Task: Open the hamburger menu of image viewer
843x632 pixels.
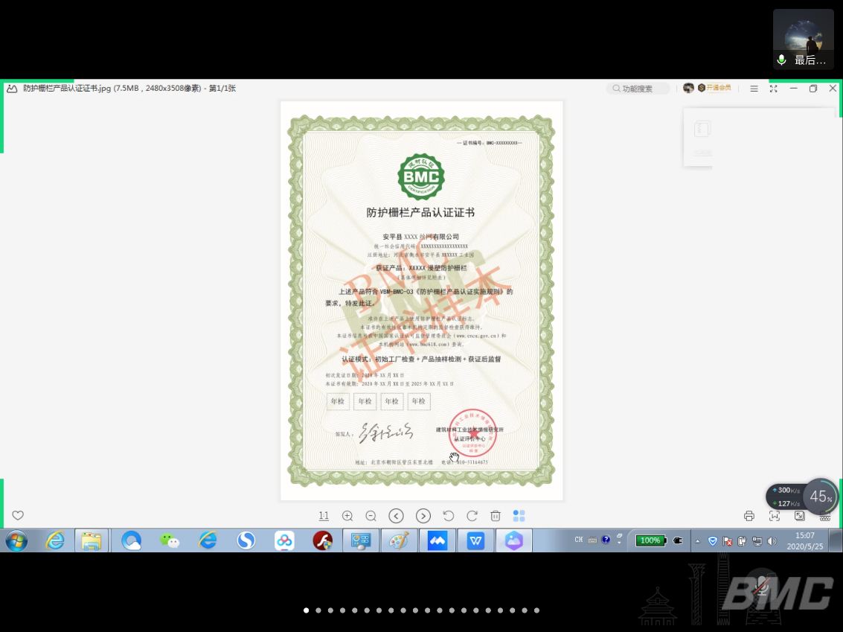Action: (x=754, y=88)
